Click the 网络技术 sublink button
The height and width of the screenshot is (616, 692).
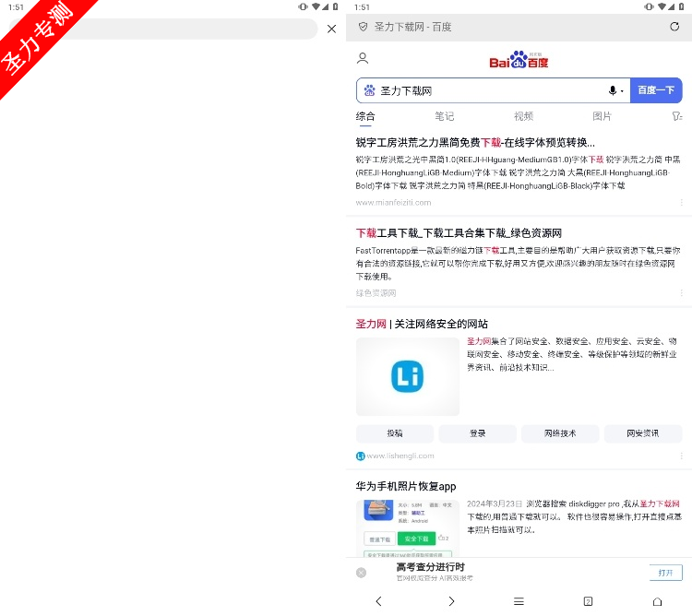[x=560, y=433]
